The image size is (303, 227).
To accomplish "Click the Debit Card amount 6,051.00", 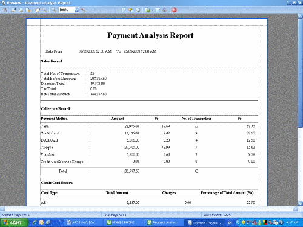I will click(133, 140).
